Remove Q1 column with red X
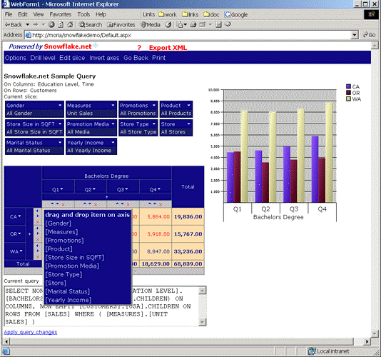381x357 pixels. [63, 204]
